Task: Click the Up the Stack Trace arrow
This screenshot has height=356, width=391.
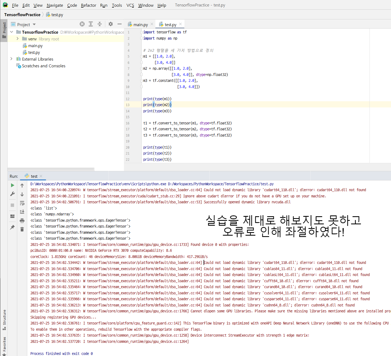Action: [x=22, y=185]
